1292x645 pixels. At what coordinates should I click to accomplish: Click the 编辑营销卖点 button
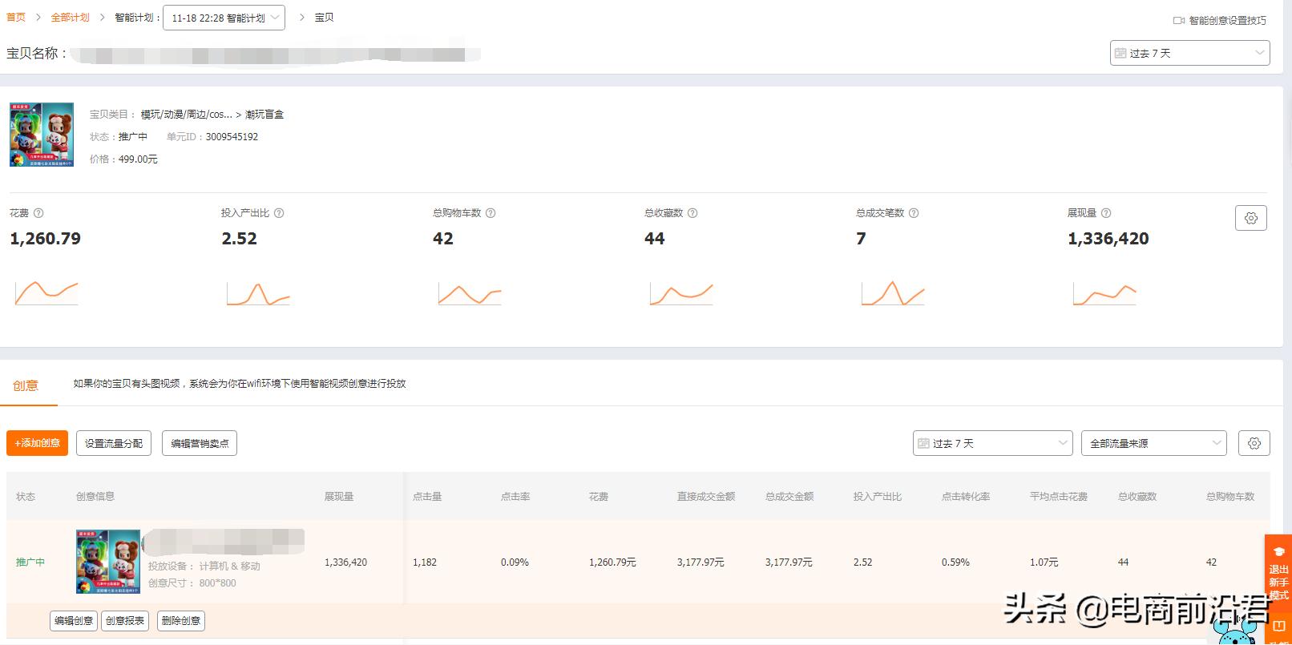(200, 443)
